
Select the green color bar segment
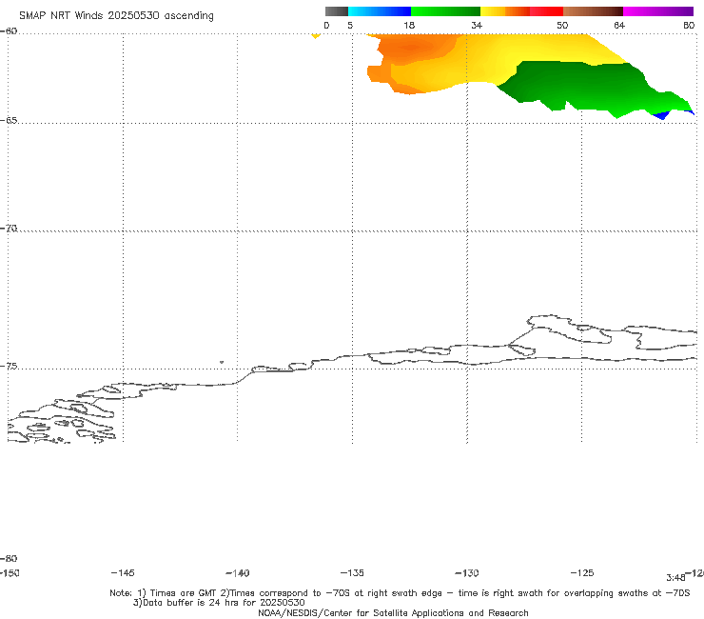pyautogui.click(x=445, y=11)
